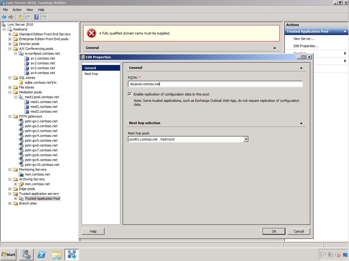Click the avconfpool.contoso.net pool icon
Screen dimensions: 349x261
21,53
